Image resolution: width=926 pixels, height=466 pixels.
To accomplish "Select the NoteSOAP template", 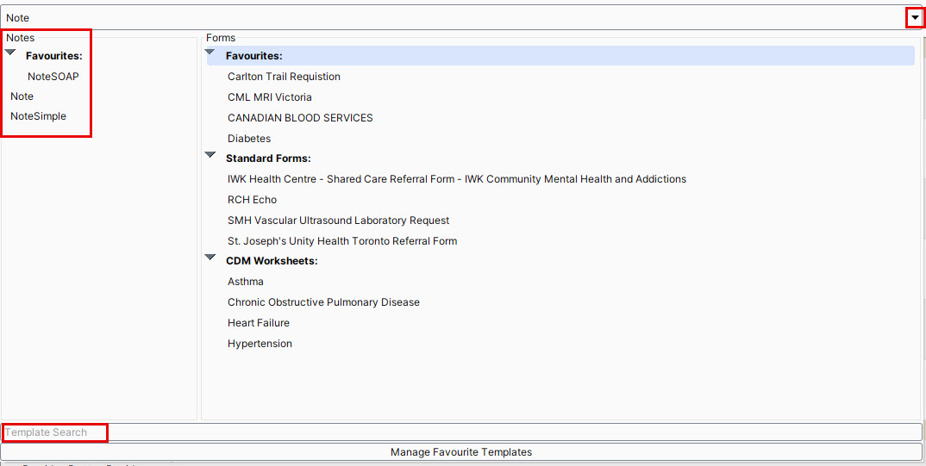I will tap(53, 77).
